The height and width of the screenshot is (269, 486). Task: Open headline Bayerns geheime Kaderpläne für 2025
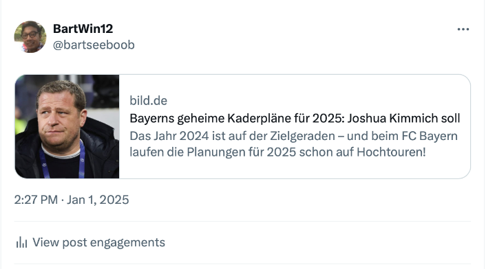pos(237,118)
